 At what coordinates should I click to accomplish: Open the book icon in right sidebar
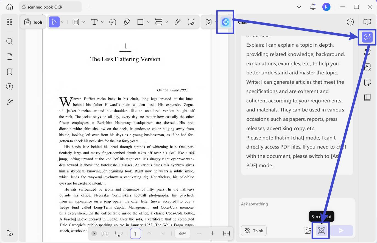pyautogui.click(x=367, y=97)
